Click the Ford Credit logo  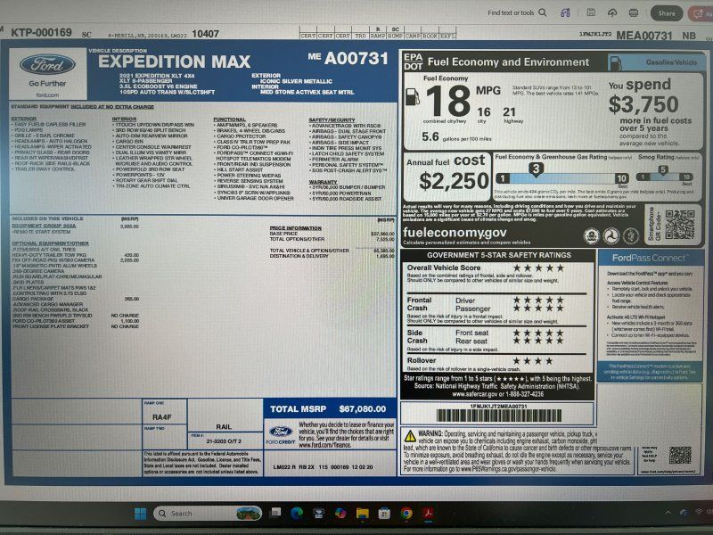tap(280, 434)
